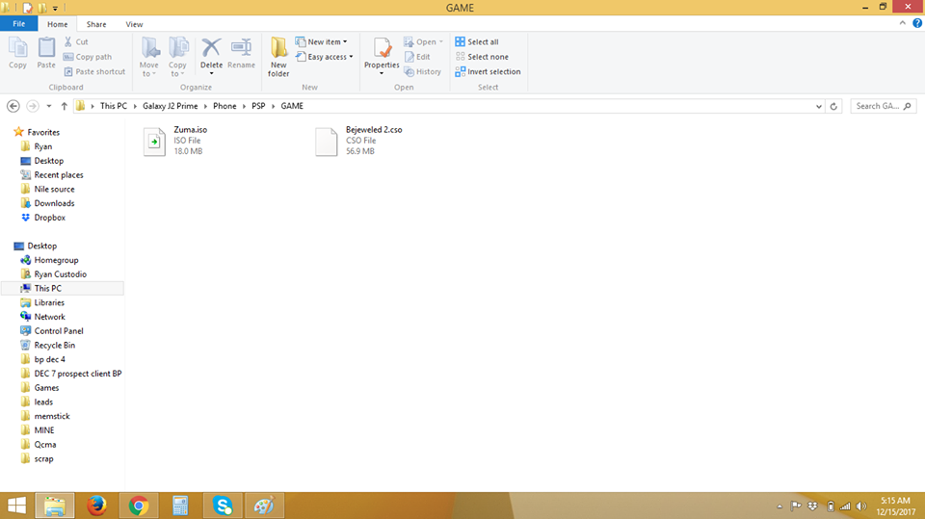Open the Properties icon
The width and height of the screenshot is (925, 519).
(x=382, y=48)
